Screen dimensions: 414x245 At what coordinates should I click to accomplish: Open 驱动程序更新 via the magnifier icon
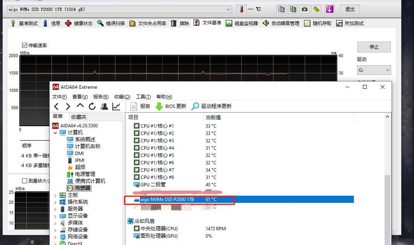pos(195,106)
